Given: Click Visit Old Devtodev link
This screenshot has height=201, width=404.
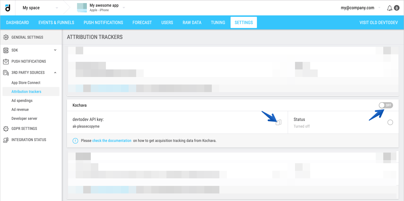Looking at the screenshot, I should [379, 23].
